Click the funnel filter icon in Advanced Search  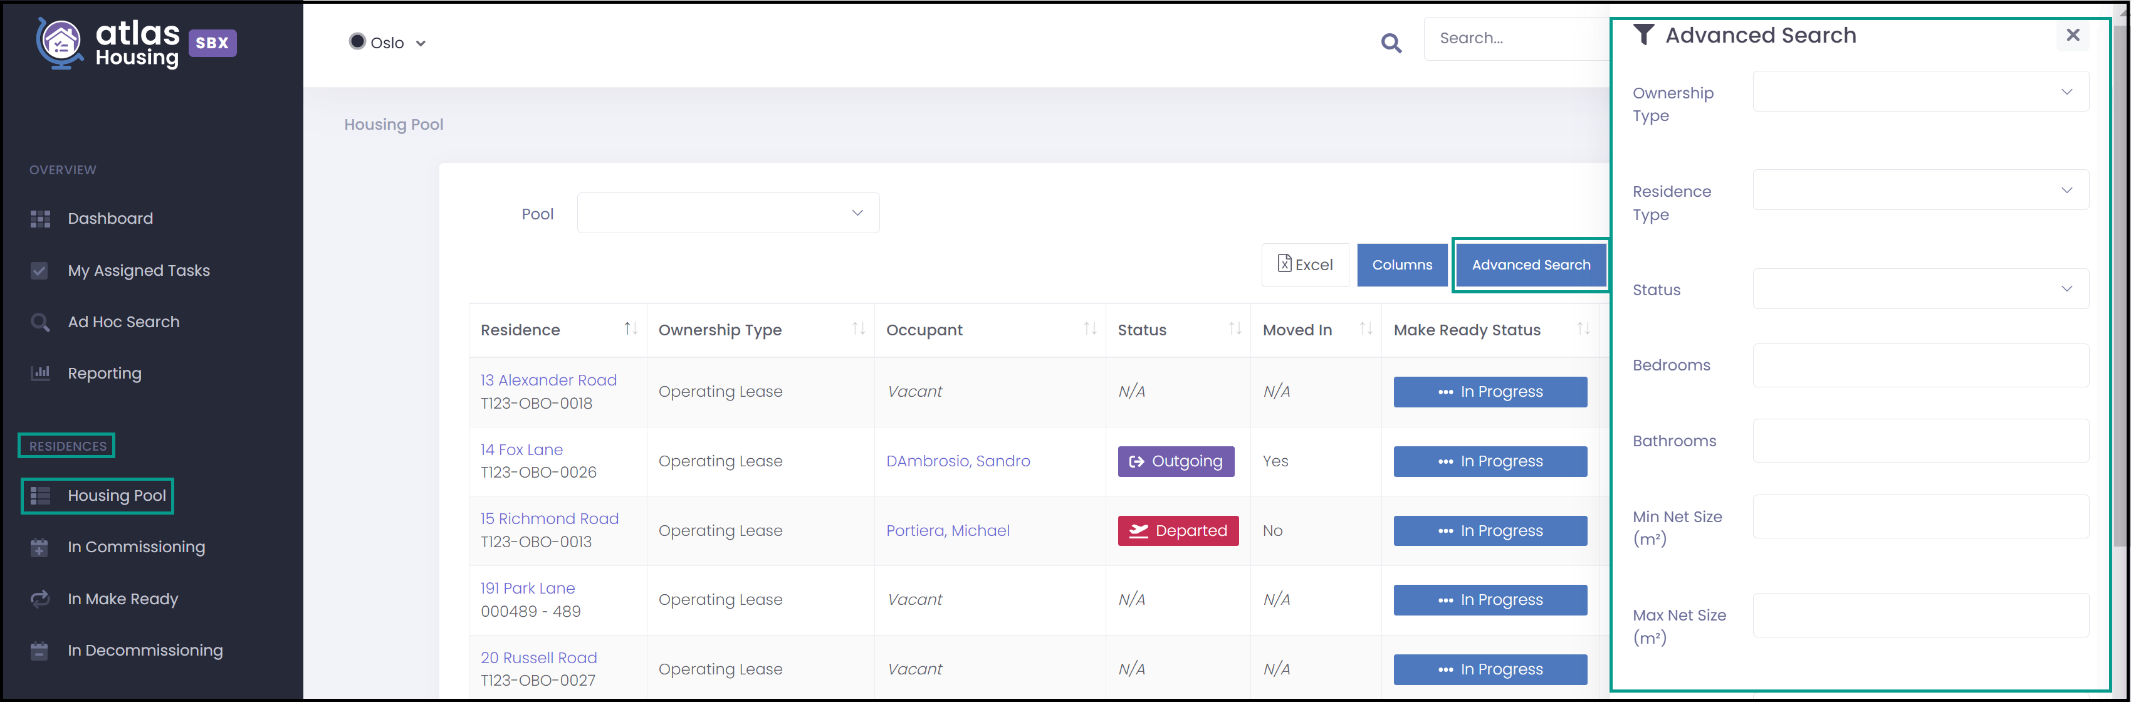(x=1643, y=34)
